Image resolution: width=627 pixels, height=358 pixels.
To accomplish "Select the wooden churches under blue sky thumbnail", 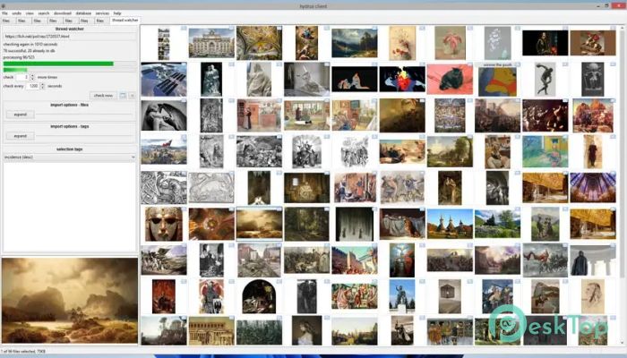I will (x=450, y=224).
